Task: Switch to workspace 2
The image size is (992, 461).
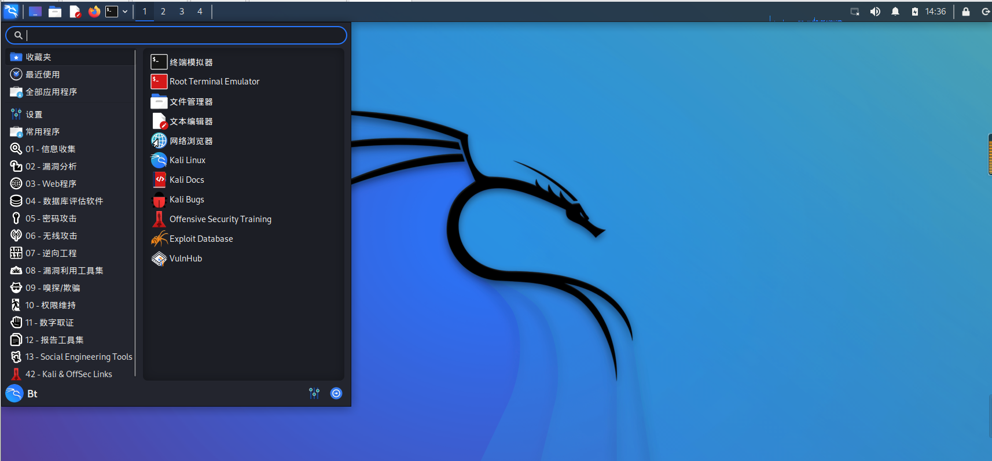Action: click(163, 12)
